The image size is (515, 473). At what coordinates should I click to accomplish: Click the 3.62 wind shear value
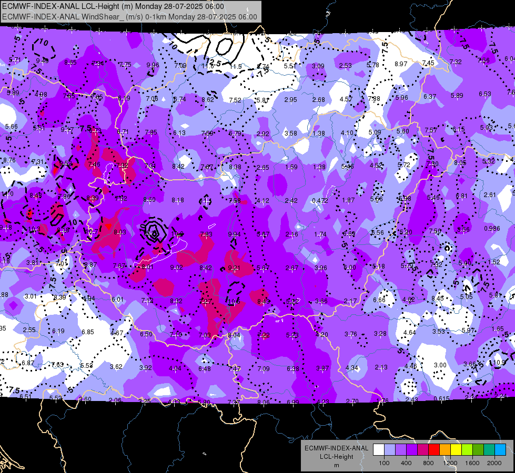116,367
